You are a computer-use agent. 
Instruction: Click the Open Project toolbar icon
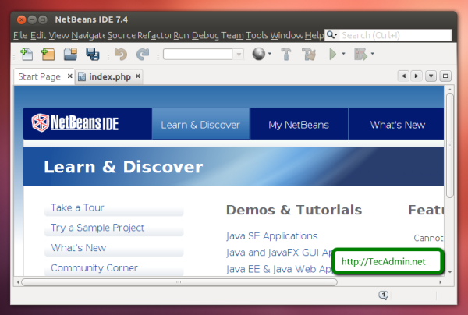coord(70,54)
